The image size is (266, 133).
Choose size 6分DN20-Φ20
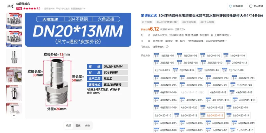166,130
